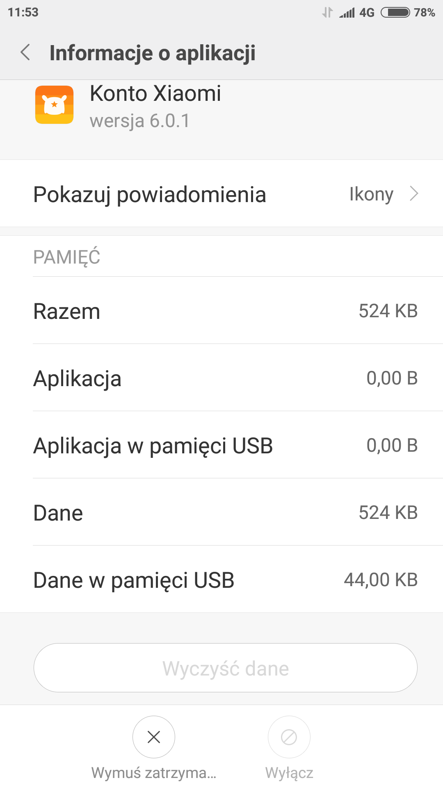Screen dimensions: 443x787
Task: Tap the Informacje o aplikacji title
Action: [x=152, y=53]
